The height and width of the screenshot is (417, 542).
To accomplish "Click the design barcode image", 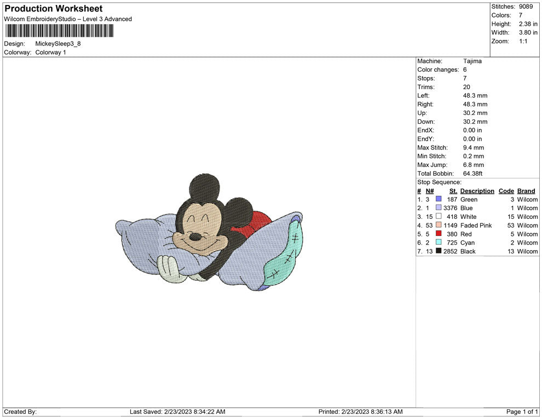I will pyautogui.click(x=58, y=31).
